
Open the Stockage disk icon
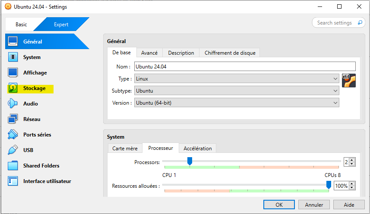pos(13,88)
